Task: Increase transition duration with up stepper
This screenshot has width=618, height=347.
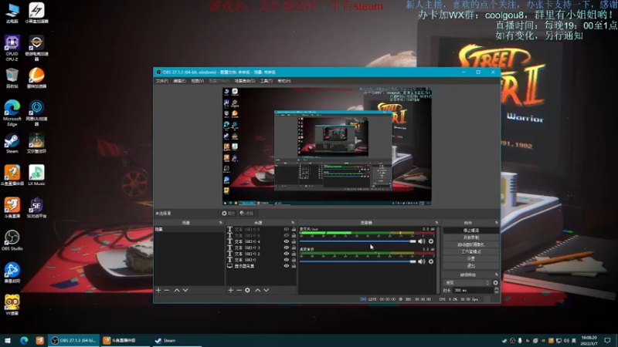Action: click(496, 288)
